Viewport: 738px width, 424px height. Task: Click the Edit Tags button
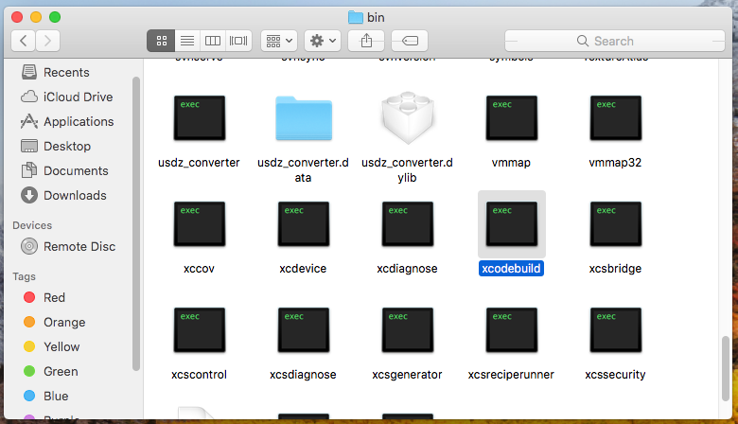tap(410, 41)
